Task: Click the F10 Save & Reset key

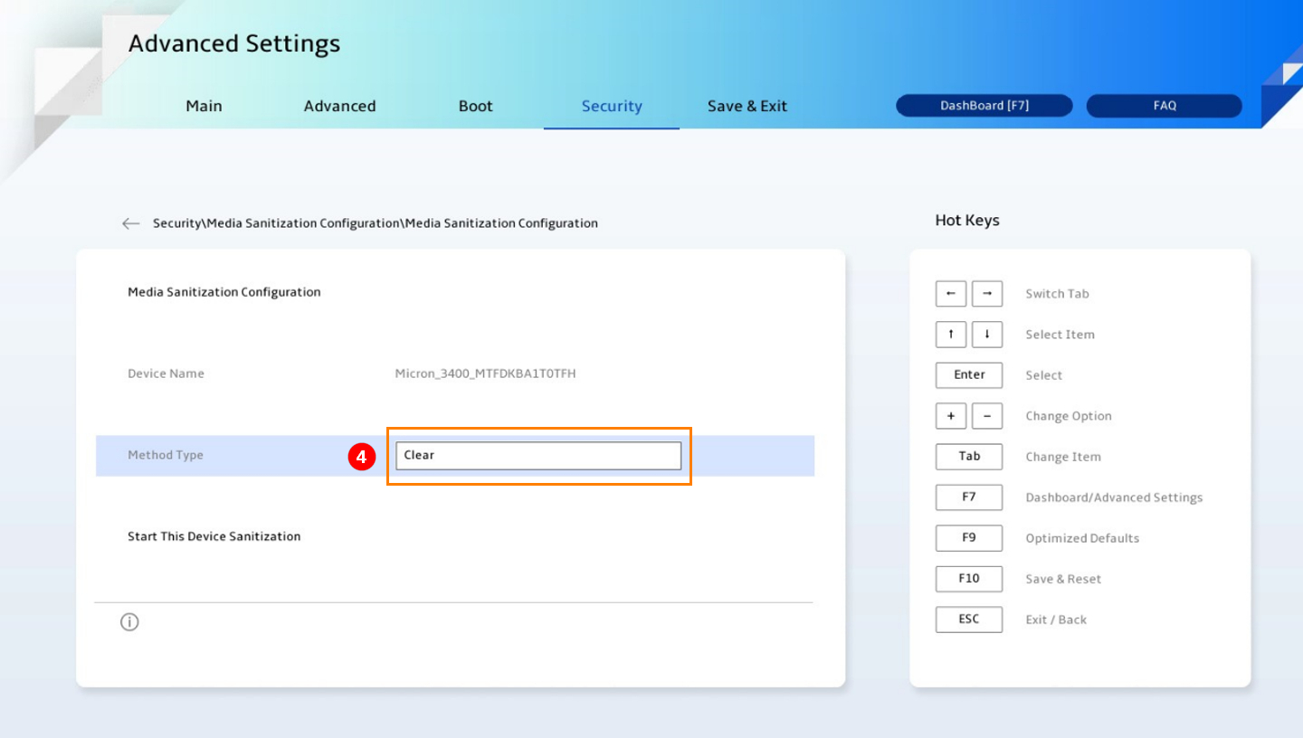Action: (968, 579)
